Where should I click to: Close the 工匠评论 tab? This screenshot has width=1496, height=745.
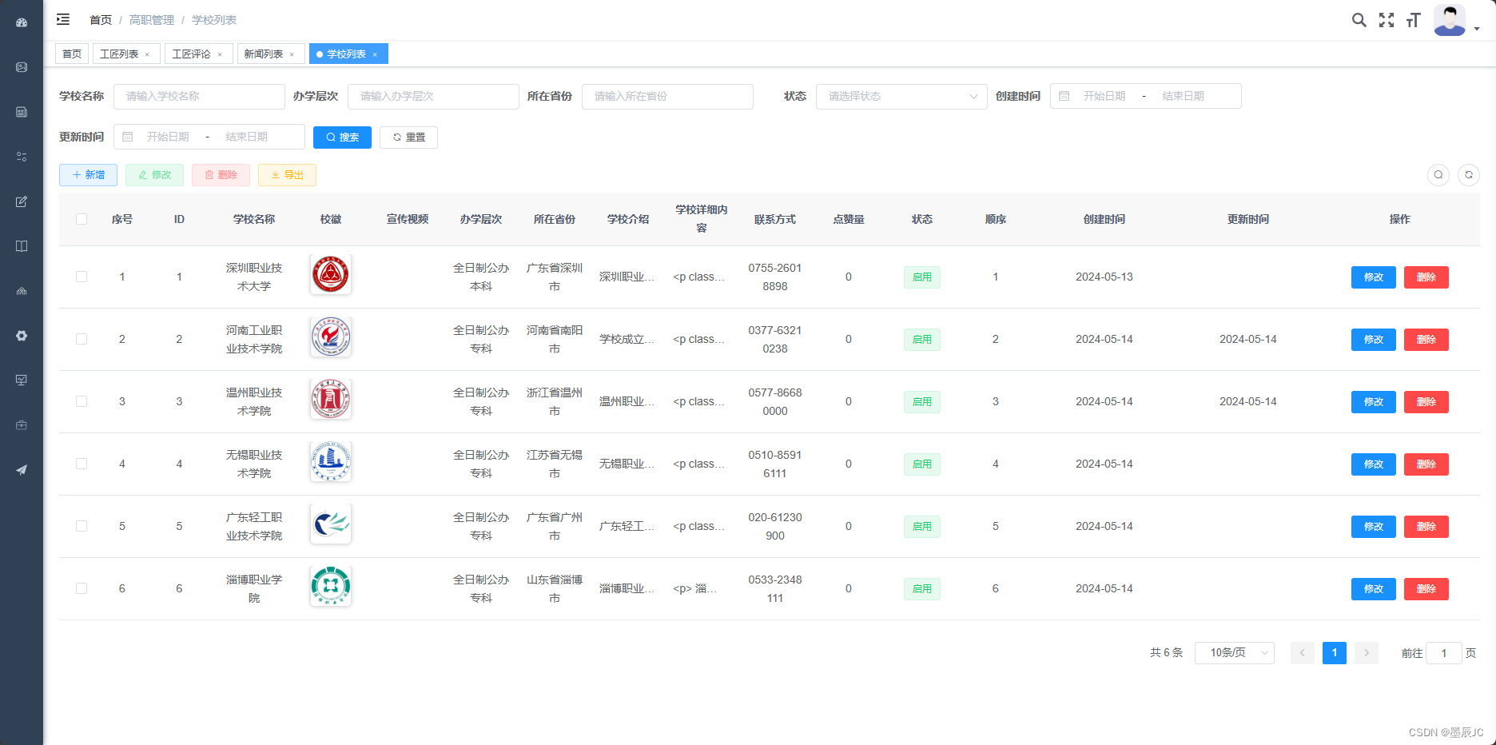[220, 54]
